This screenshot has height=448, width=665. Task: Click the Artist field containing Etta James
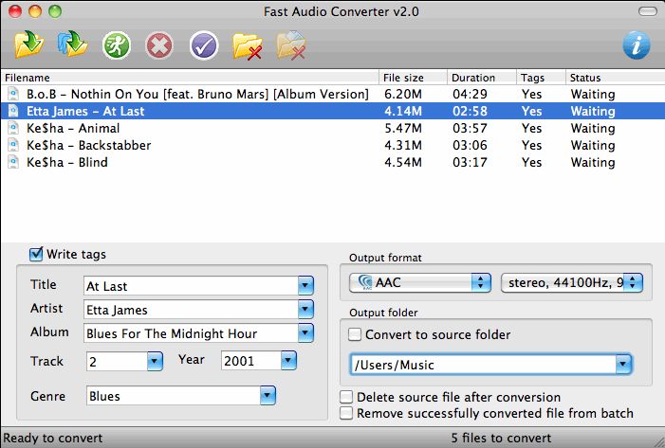click(x=191, y=310)
